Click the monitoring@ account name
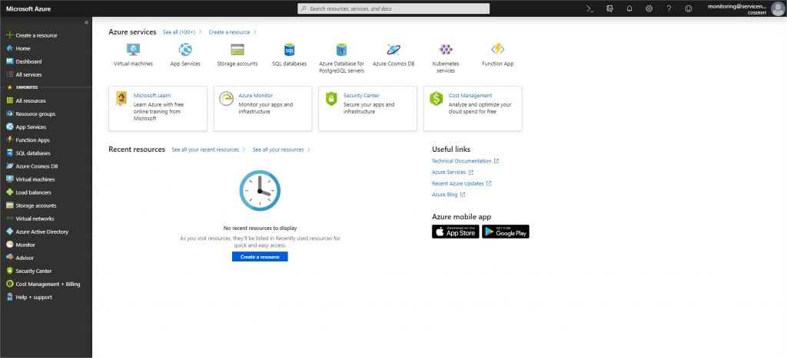 (x=737, y=6)
